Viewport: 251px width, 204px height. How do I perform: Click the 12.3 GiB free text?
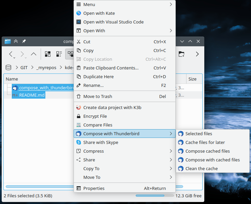(189, 196)
